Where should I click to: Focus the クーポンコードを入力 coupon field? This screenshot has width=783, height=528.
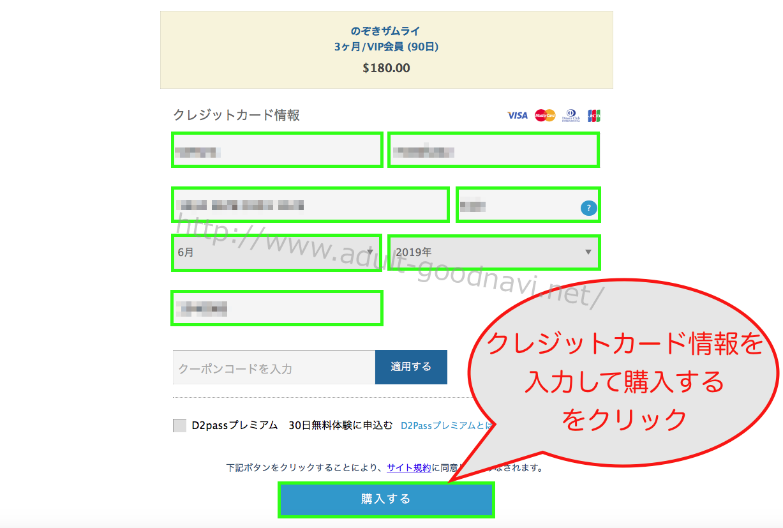click(274, 368)
